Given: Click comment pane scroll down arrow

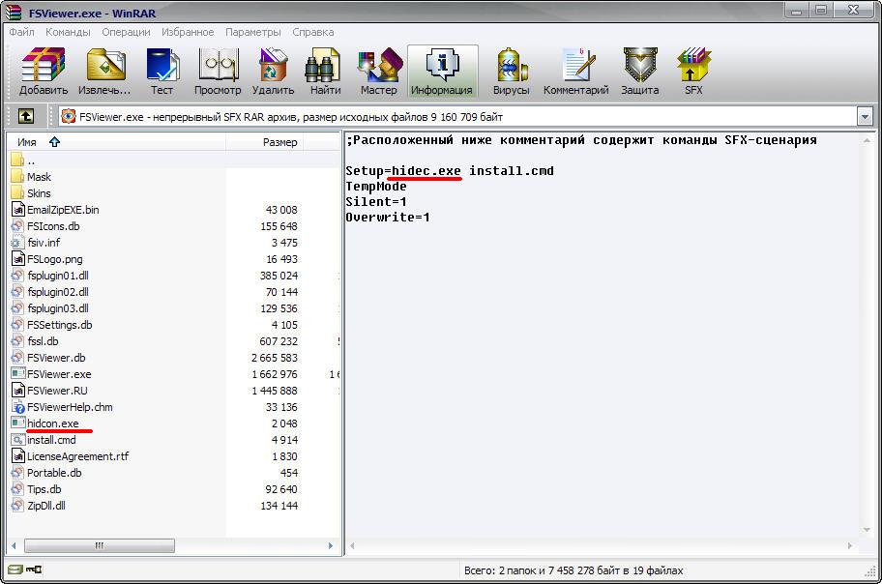Looking at the screenshot, I should coord(867,530).
